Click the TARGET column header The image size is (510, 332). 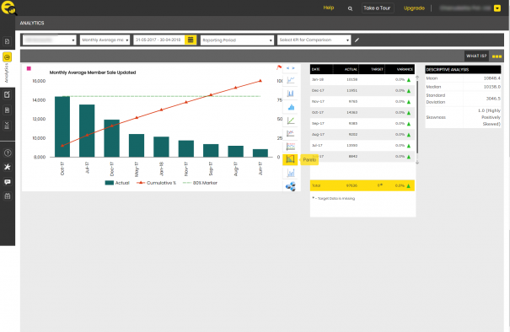[372, 69]
